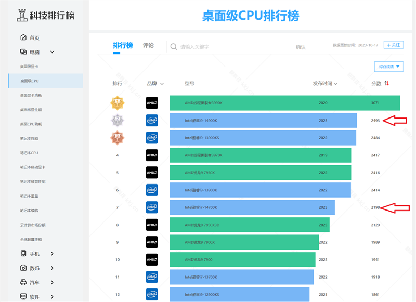Click Intel logo in the i9-14900K row
The width and height of the screenshot is (416, 302).
(152, 121)
